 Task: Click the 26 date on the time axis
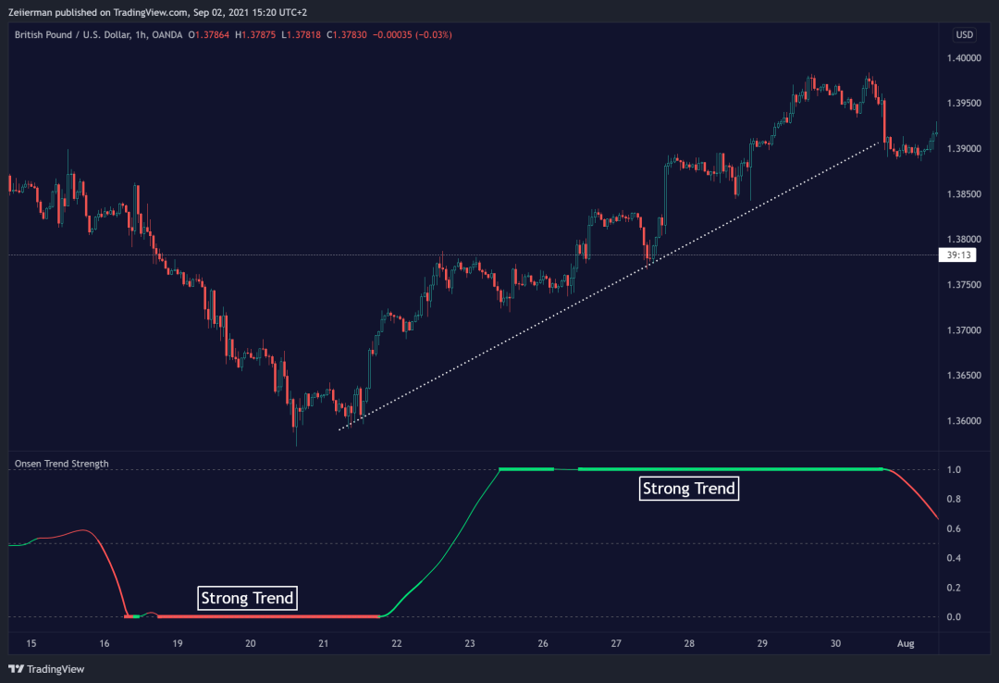coord(543,643)
